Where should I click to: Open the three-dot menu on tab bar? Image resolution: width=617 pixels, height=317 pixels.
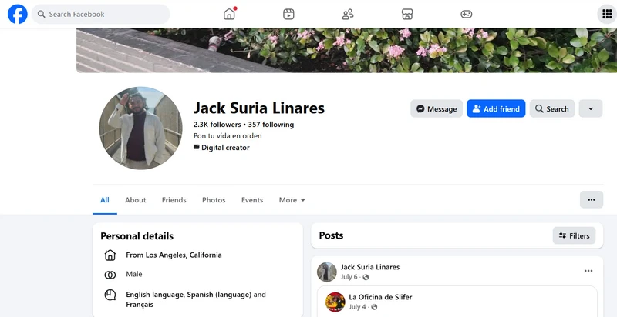pyautogui.click(x=592, y=200)
